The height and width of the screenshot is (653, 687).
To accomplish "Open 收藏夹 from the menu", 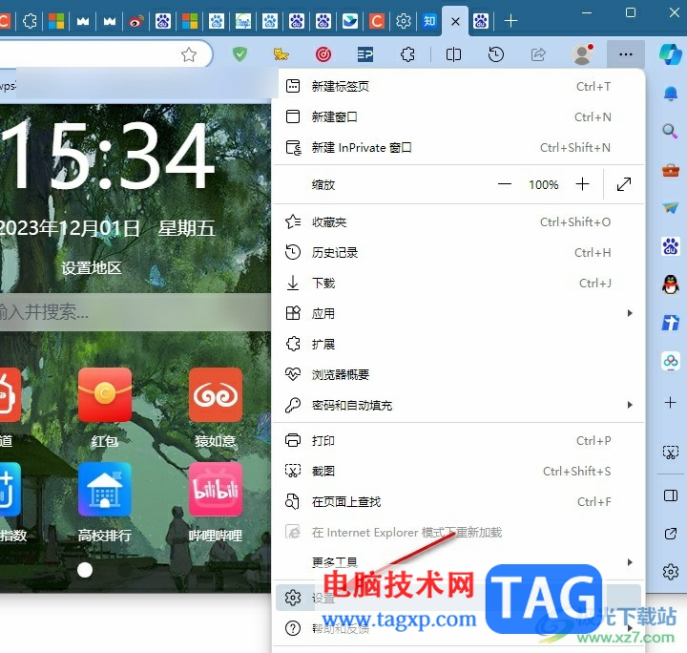I will tap(458, 222).
